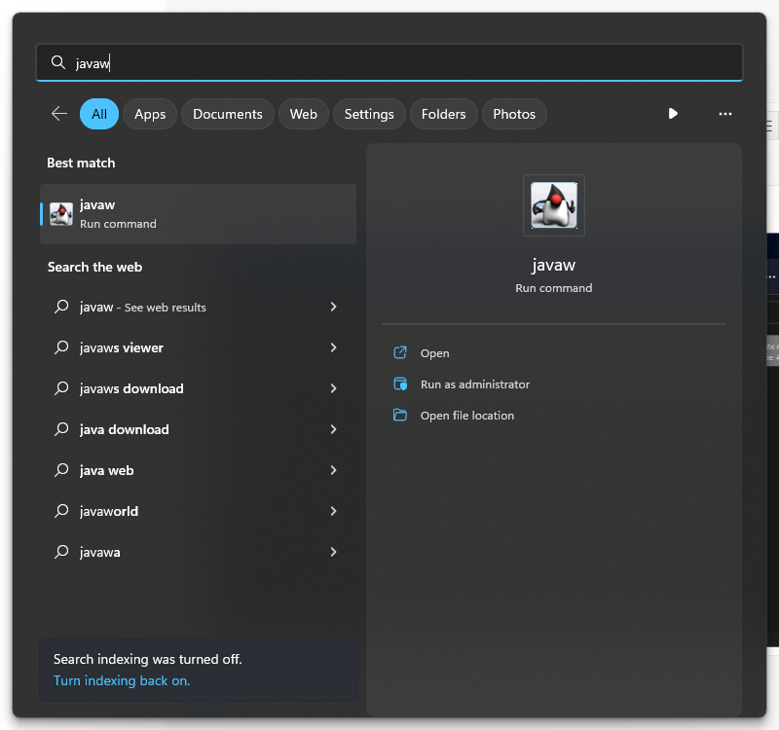Expand the javaws download chevron
This screenshot has height=730, width=779.
tap(333, 388)
